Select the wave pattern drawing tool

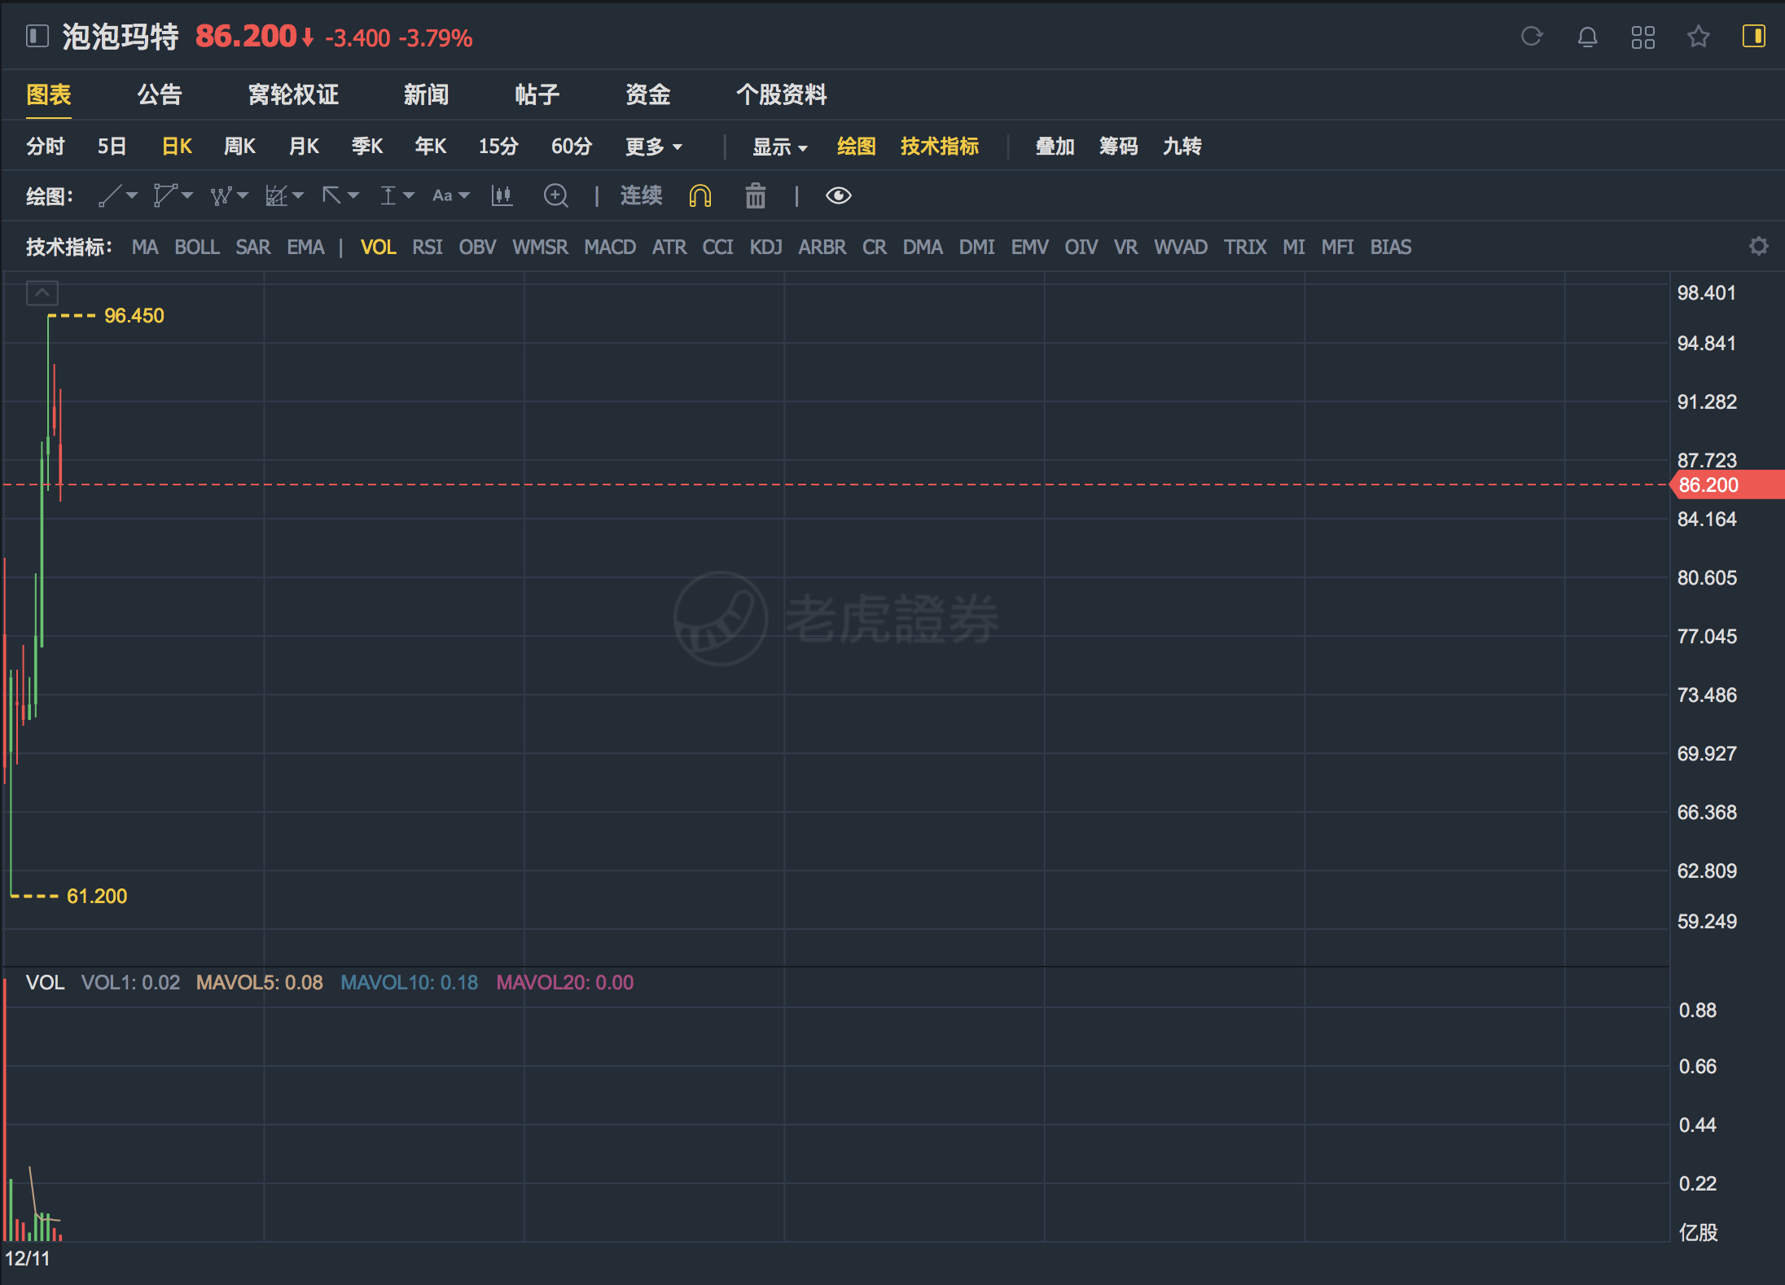tap(221, 195)
